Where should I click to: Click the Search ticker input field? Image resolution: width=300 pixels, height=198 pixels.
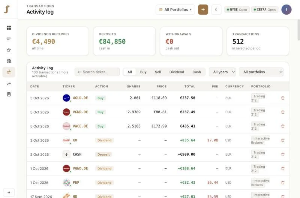click(x=97, y=72)
